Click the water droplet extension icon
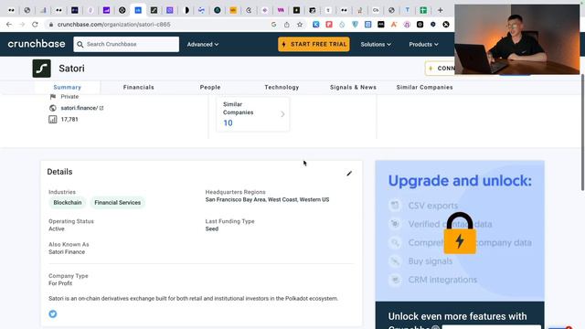 click(342, 25)
